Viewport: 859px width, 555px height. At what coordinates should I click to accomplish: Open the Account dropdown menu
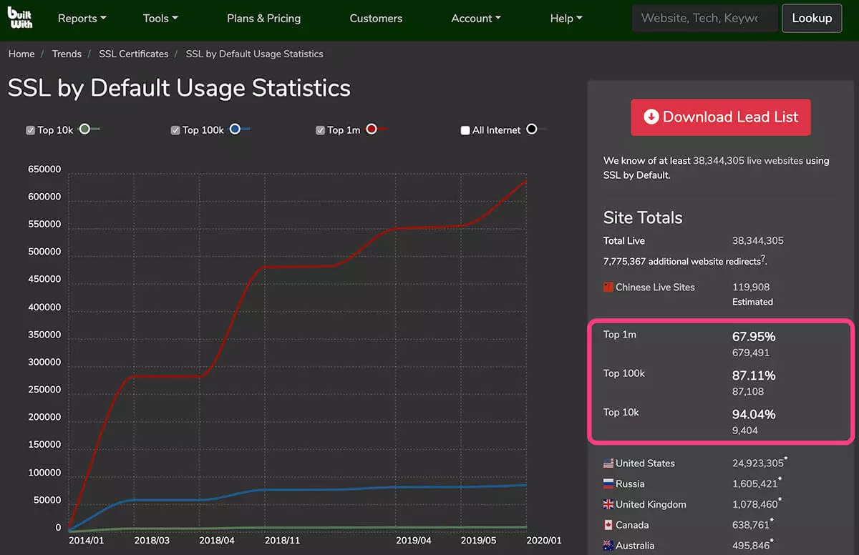click(475, 18)
